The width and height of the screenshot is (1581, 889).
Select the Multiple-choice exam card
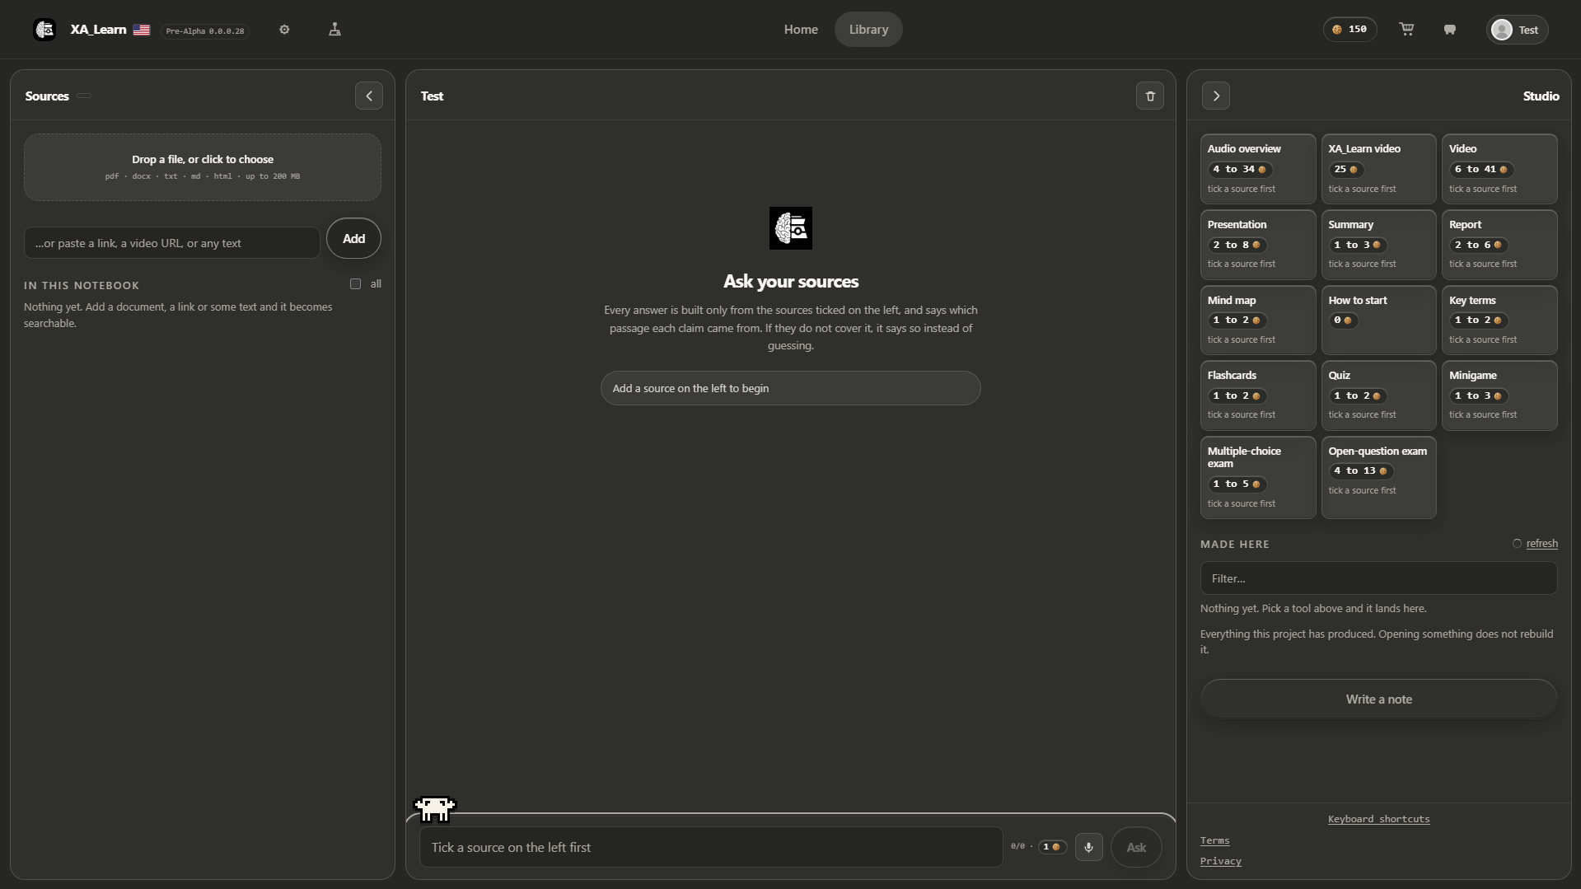[1258, 477]
